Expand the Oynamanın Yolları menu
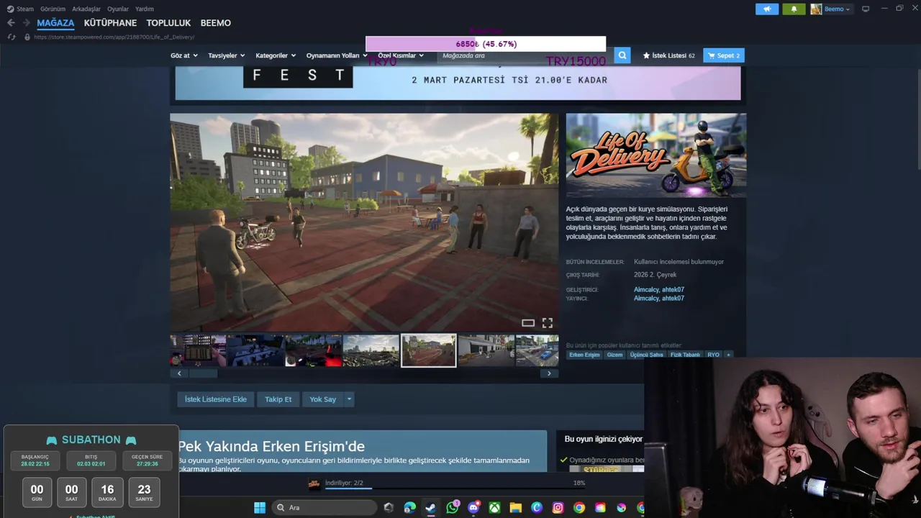The image size is (921, 518). [x=337, y=55]
